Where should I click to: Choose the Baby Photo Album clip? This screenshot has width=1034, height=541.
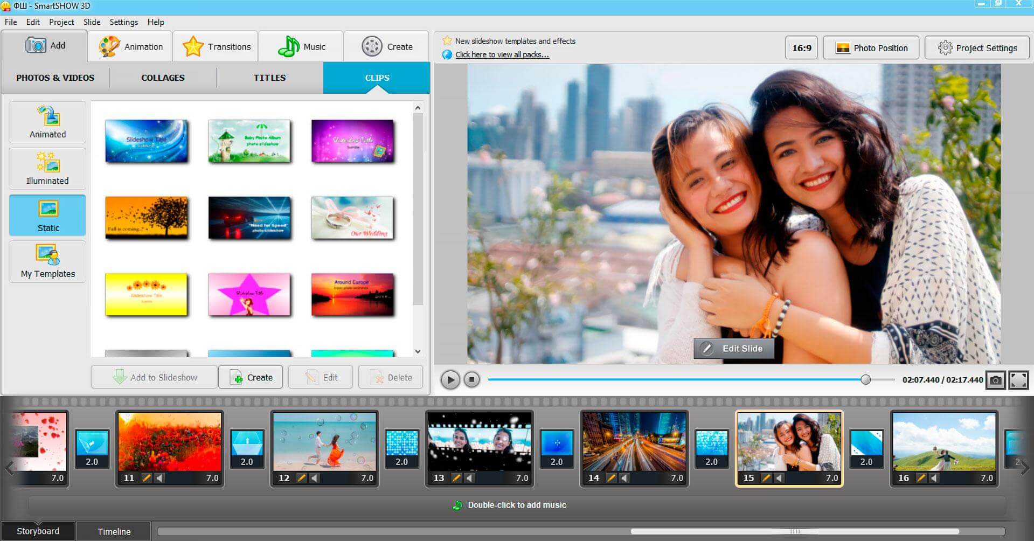249,141
